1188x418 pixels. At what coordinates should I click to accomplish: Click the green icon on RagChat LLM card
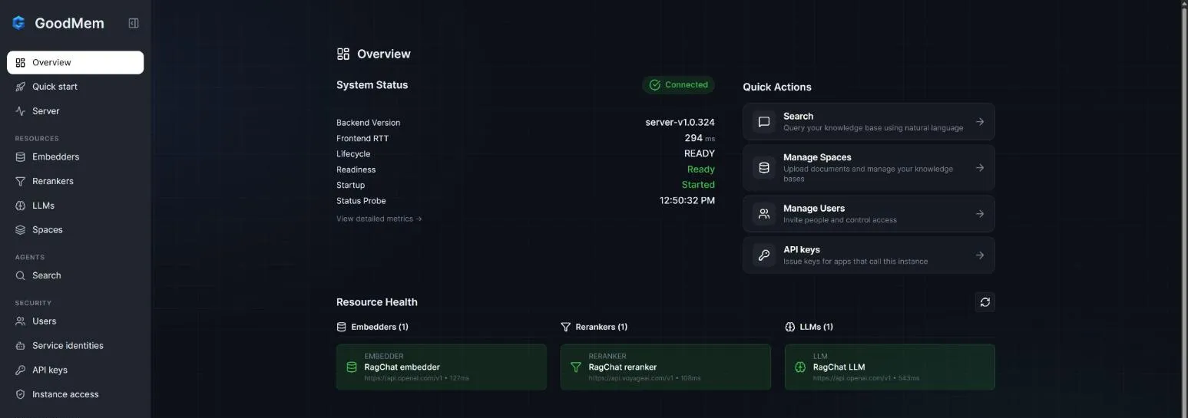(800, 367)
